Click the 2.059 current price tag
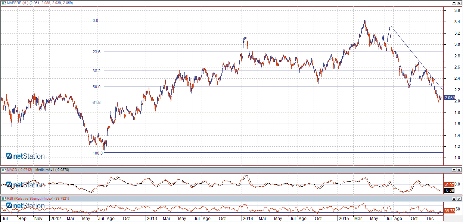Viewport: 463px width, 222px height. (450, 98)
